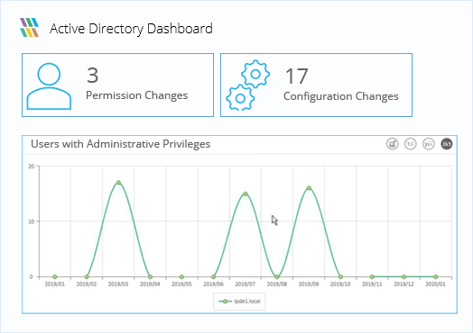This screenshot has height=333, width=473.
Task: Click the zero data point at 2019/06
Action: pyautogui.click(x=214, y=276)
